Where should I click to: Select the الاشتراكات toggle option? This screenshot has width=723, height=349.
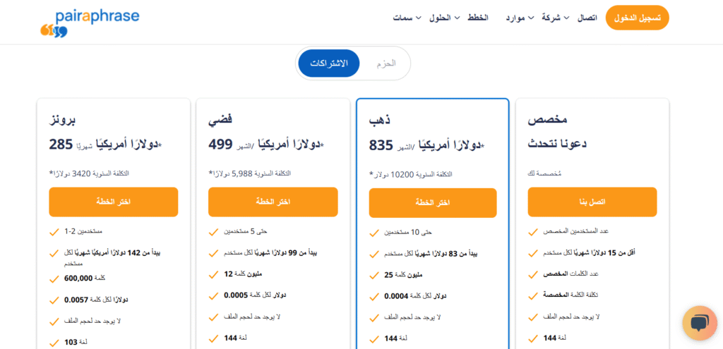(x=329, y=63)
